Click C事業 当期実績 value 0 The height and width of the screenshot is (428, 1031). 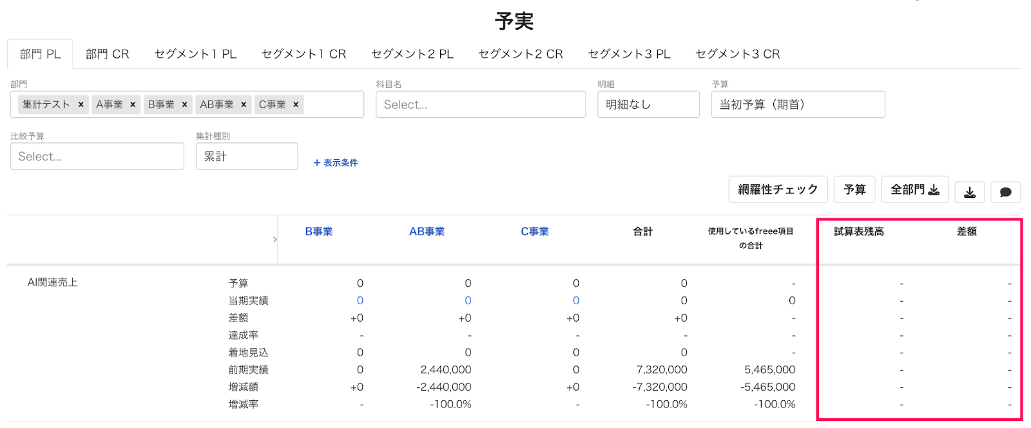(576, 300)
